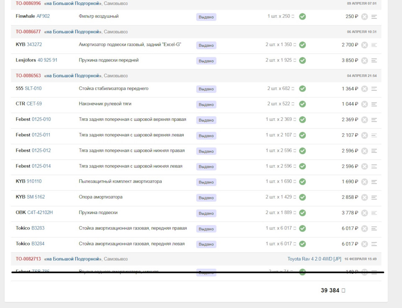Click cancel X icon in Febest 0125-011 row
This screenshot has width=402, height=308.
[364, 135]
